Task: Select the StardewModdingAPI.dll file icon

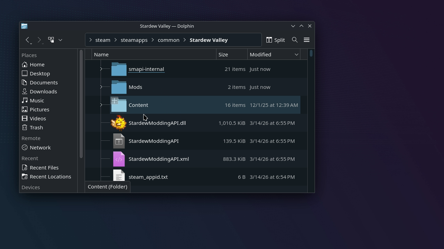Action: click(x=119, y=123)
